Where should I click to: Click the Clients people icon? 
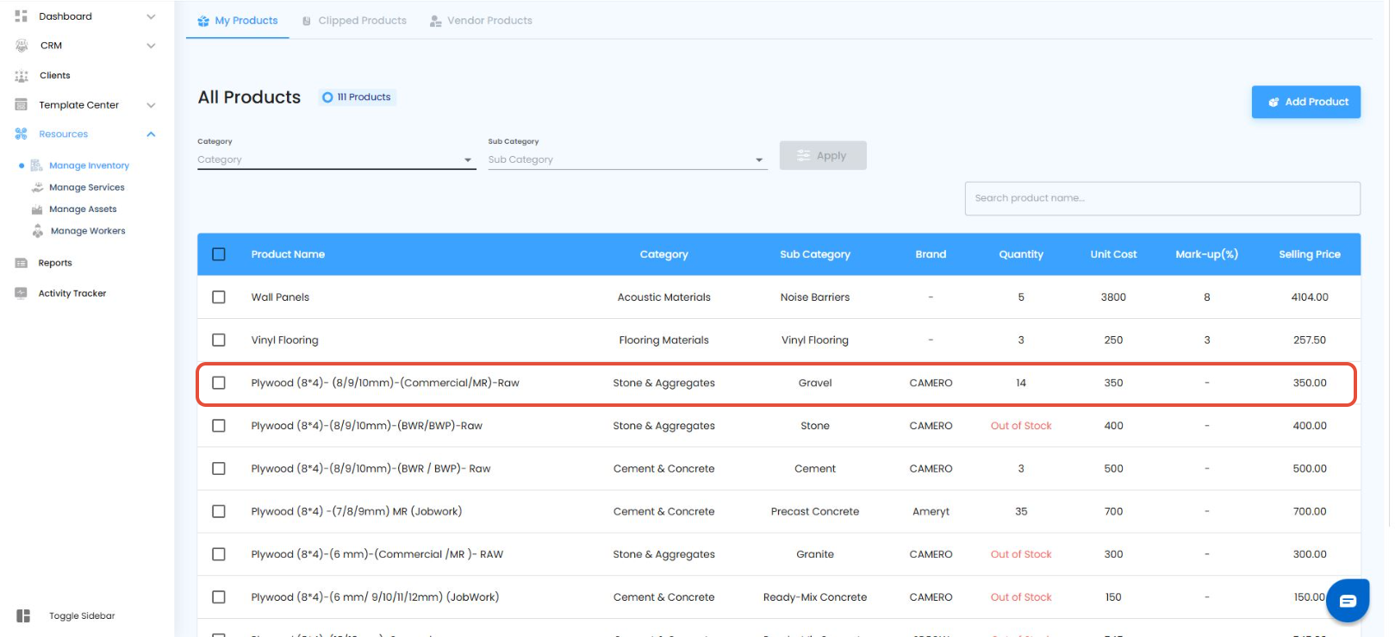click(x=22, y=76)
